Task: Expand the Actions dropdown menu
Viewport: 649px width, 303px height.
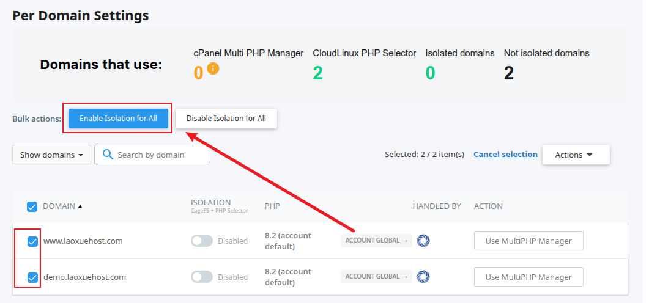Action: click(x=576, y=155)
